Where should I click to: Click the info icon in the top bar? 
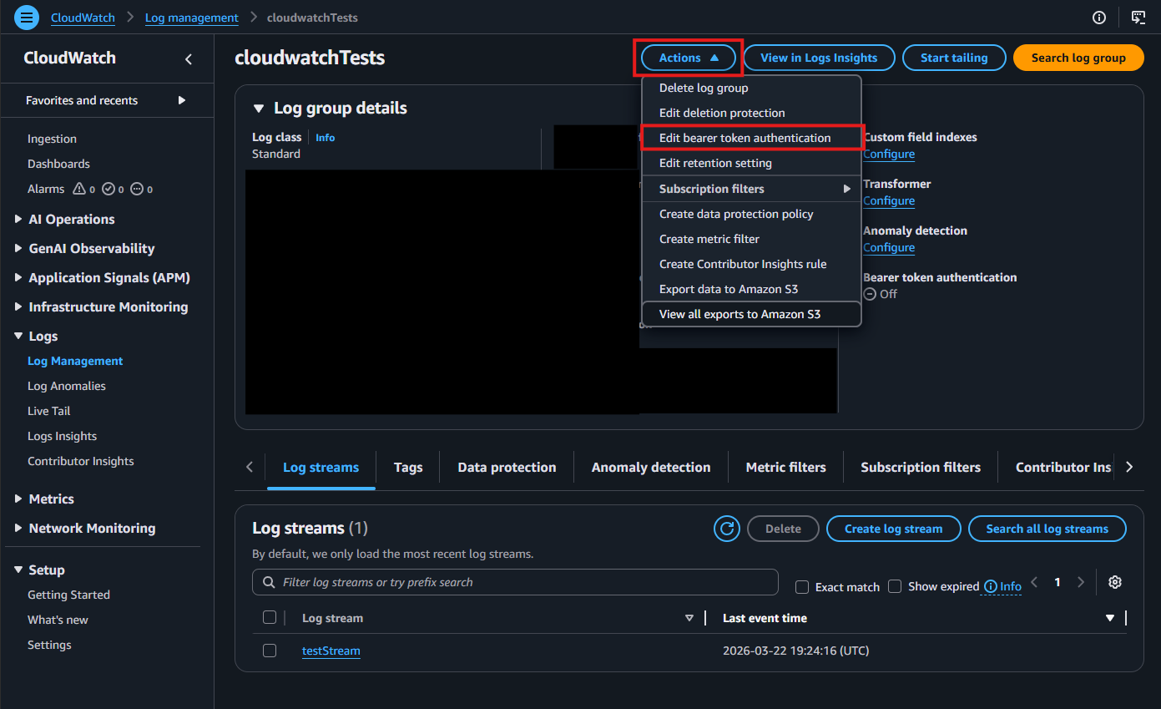tap(1099, 17)
